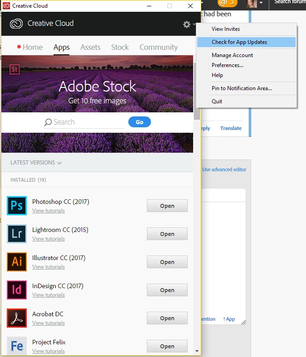View tutorials for Acrobat DC
The width and height of the screenshot is (306, 357).
click(49, 323)
